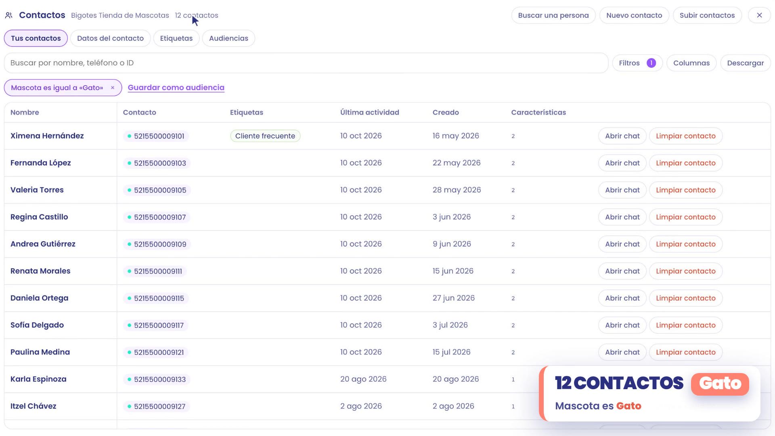Click Buscar una persona button
Viewport: 775px width, 436px height.
[x=553, y=15]
